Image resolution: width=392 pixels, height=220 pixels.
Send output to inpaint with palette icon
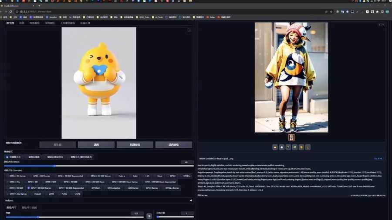301,147
